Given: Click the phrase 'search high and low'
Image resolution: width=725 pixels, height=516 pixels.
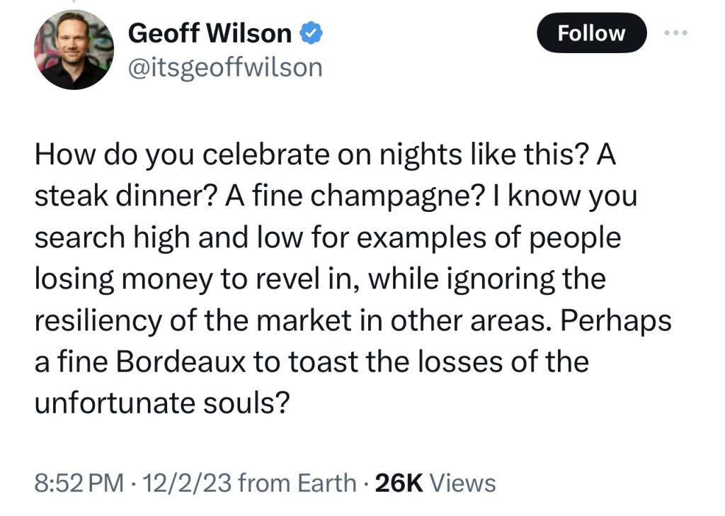Looking at the screenshot, I should [169, 238].
